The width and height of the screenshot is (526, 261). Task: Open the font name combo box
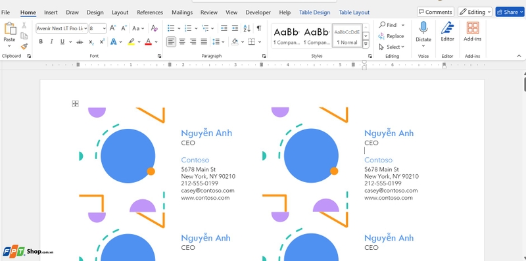(x=62, y=28)
